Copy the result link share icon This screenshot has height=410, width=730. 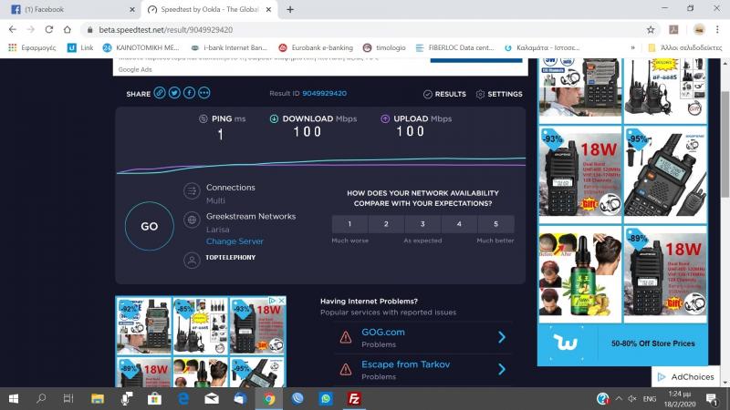click(x=160, y=93)
